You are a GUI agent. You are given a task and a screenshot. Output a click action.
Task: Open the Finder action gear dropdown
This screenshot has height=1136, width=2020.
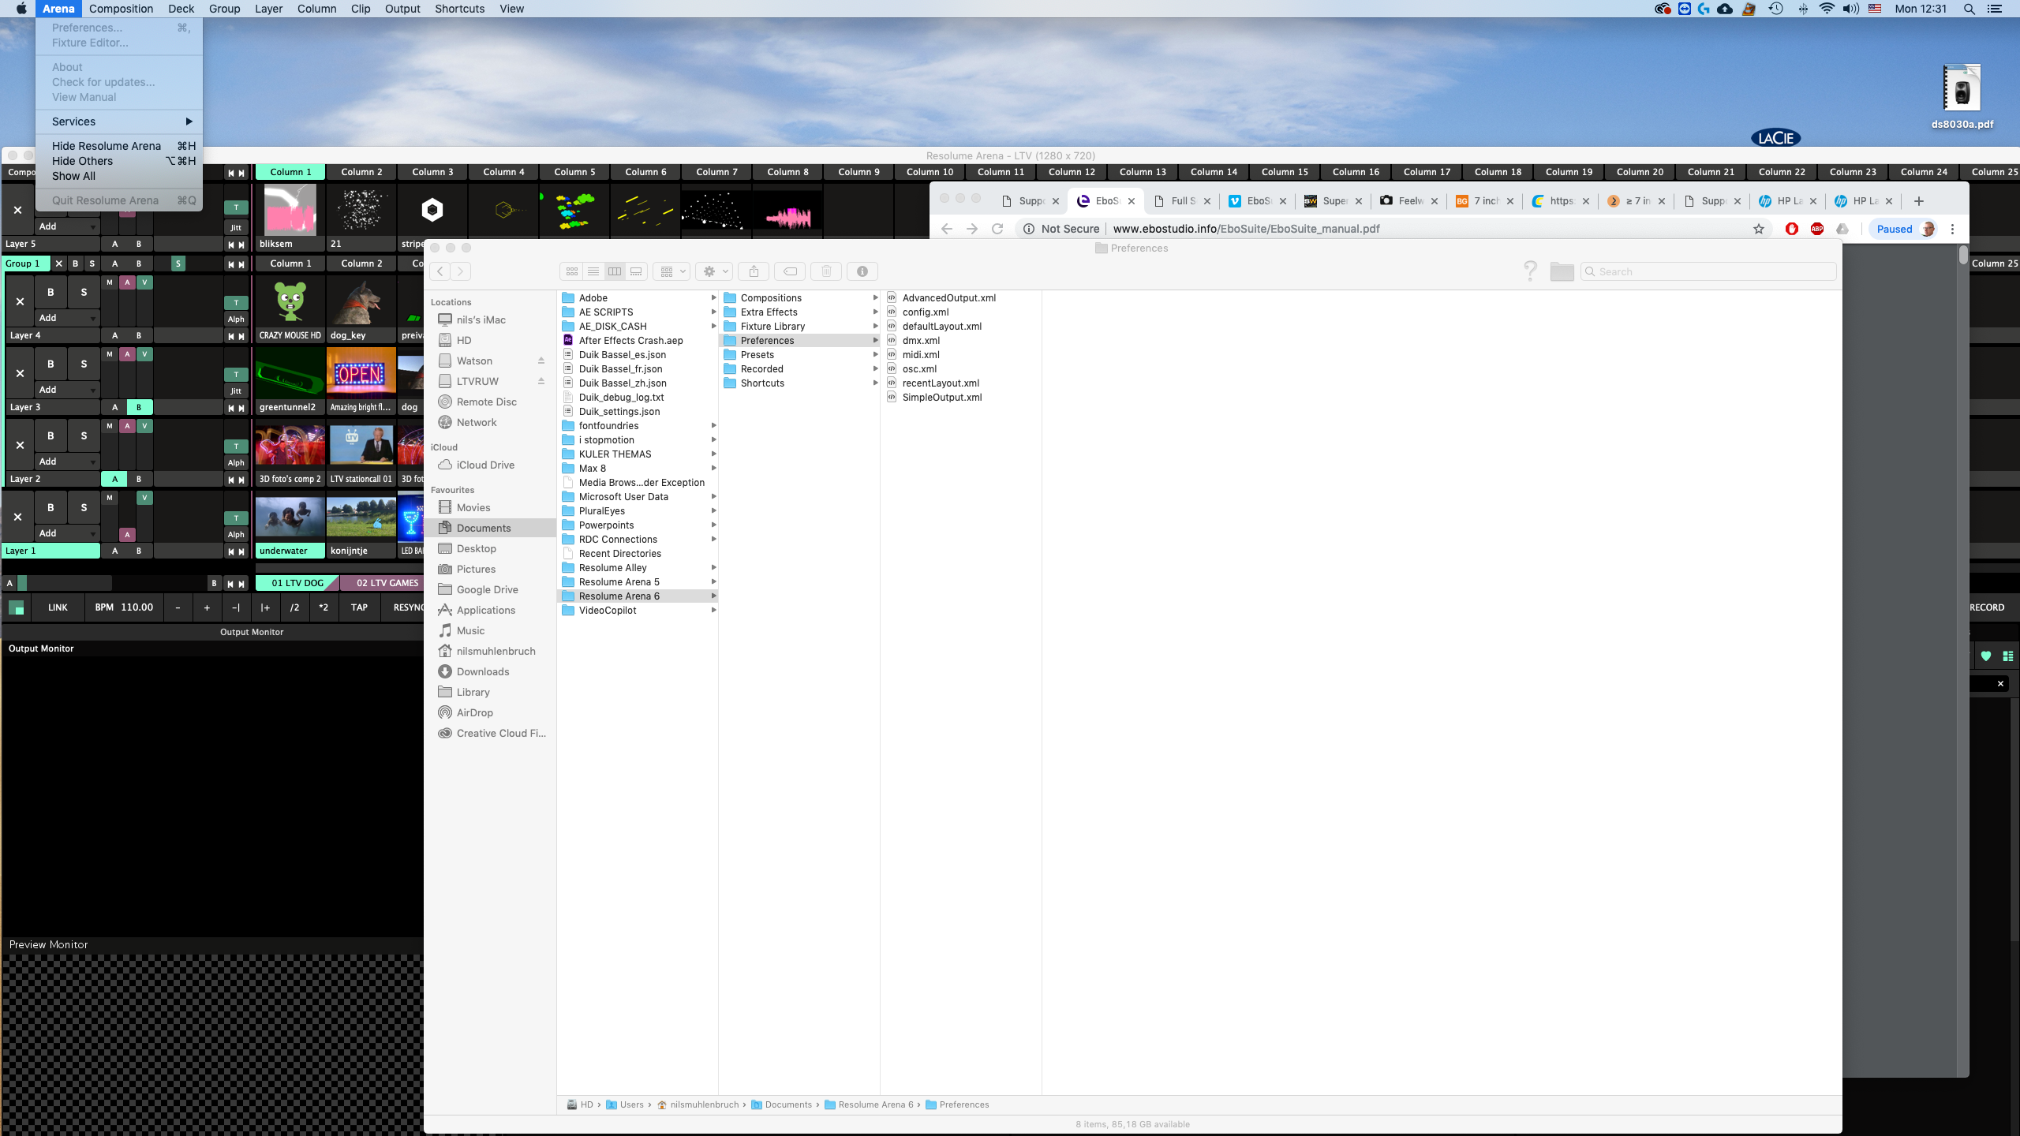[x=715, y=271]
